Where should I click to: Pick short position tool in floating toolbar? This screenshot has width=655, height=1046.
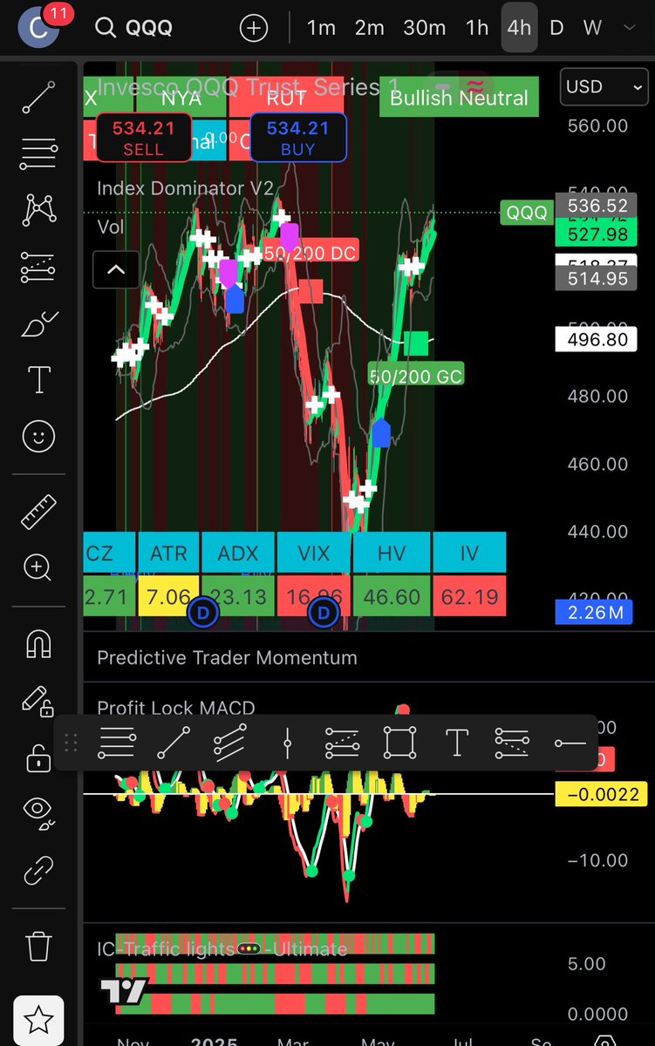[512, 744]
